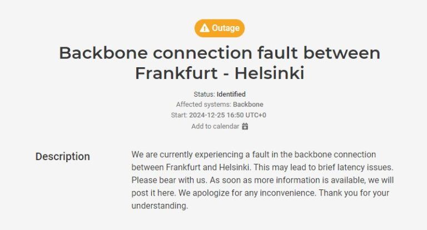This screenshot has height=230, width=427.
Task: Click the calendar icon beside Add to calendar
Action: (245, 126)
